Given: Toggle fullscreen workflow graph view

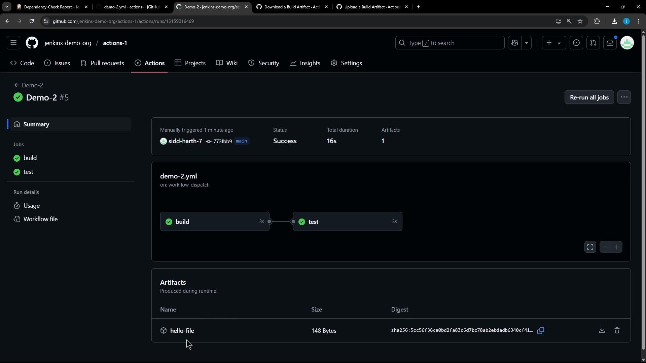Looking at the screenshot, I should [x=590, y=247].
